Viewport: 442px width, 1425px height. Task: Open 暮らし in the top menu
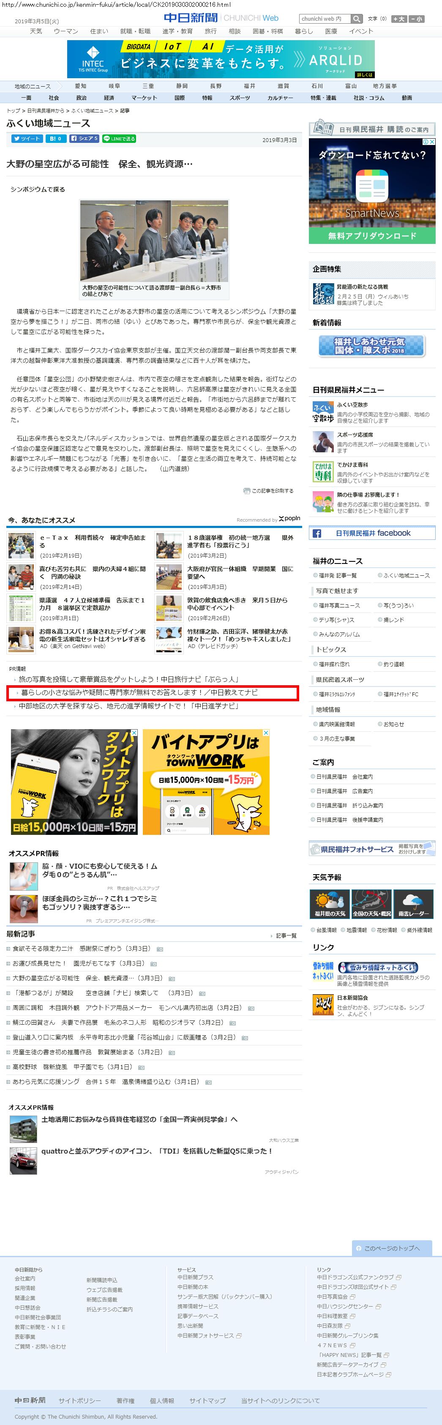click(304, 32)
